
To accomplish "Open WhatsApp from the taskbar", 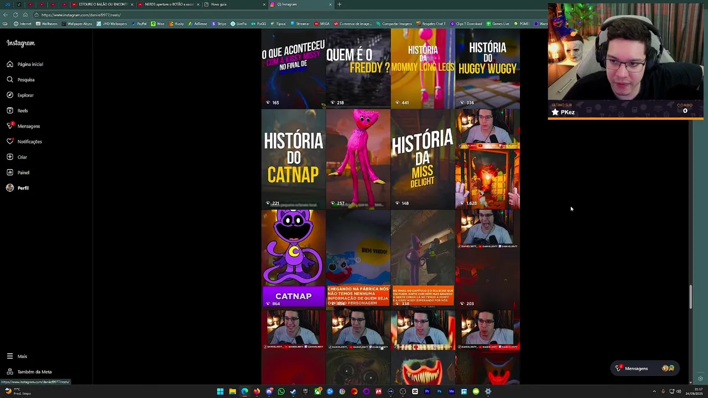I will coord(281,391).
